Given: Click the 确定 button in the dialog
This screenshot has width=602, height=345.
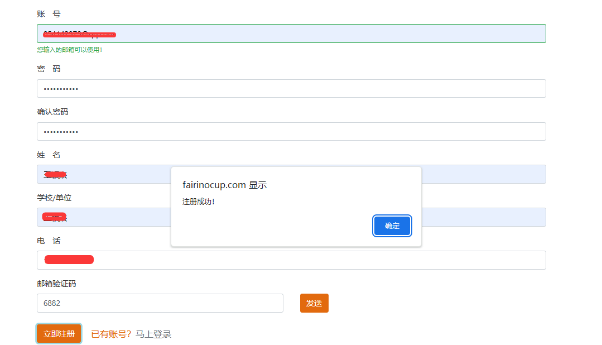Looking at the screenshot, I should coord(392,226).
